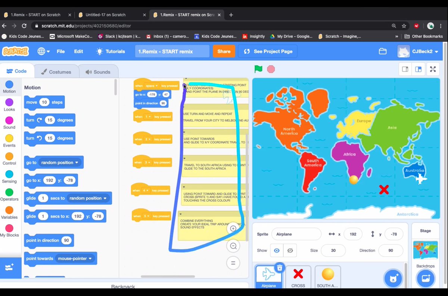Zoom in the code workspace
The image size is (448, 296).
[233, 228]
